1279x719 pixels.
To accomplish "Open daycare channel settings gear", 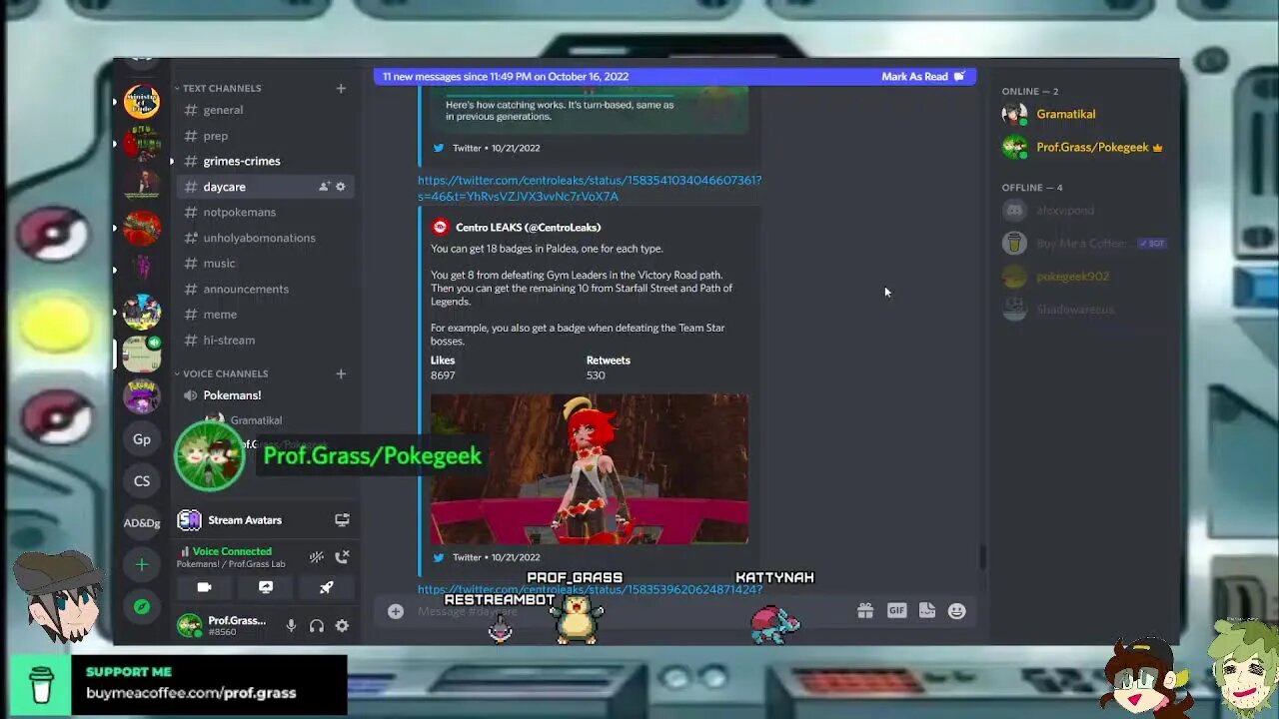I will coord(341,187).
